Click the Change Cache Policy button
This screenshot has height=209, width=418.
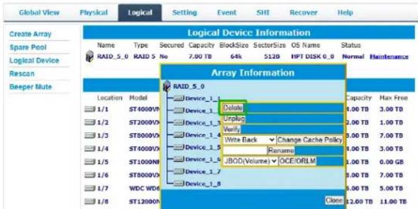[310, 140]
